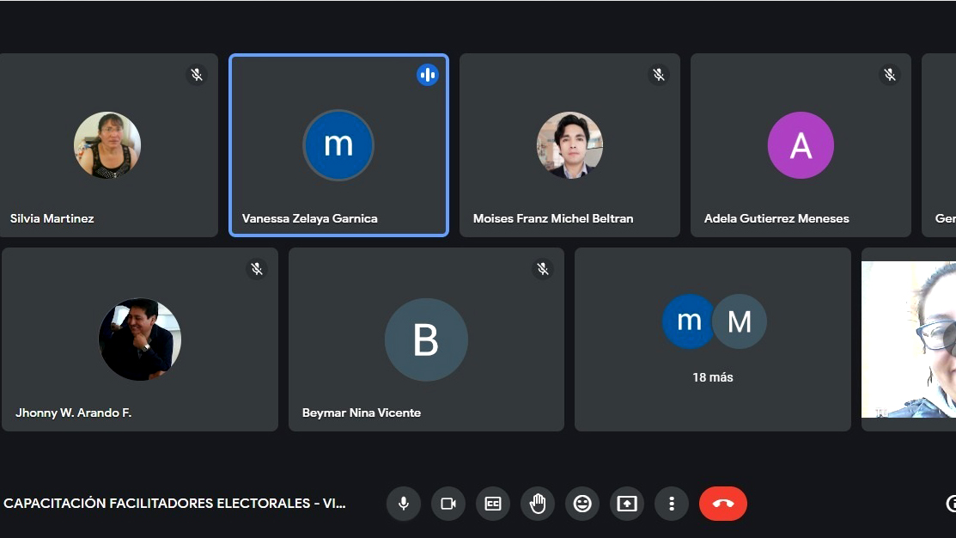This screenshot has height=538, width=956.
Task: Click the muted mic icon on Silvia Martinez's tile
Action: (197, 75)
